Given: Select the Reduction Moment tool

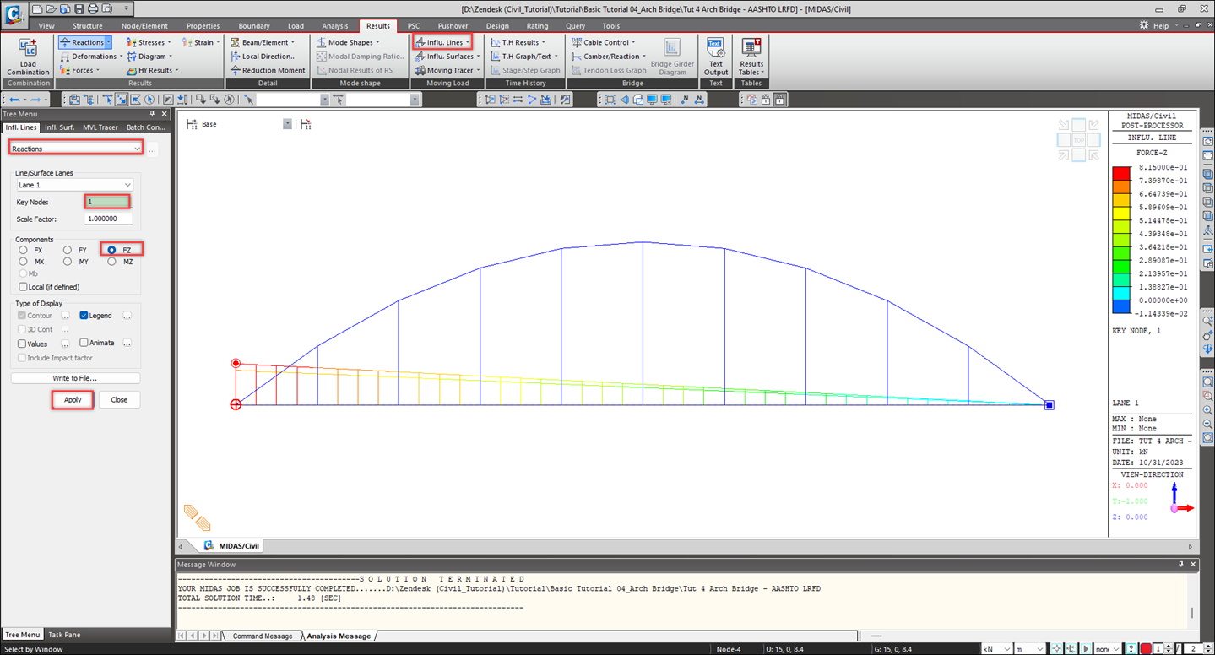Looking at the screenshot, I should (x=268, y=71).
